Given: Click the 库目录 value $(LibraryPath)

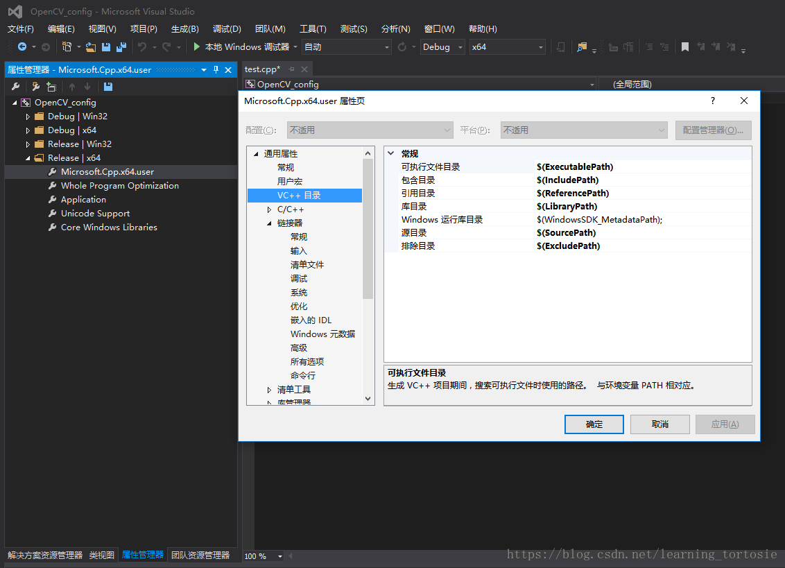Looking at the screenshot, I should pyautogui.click(x=567, y=207).
